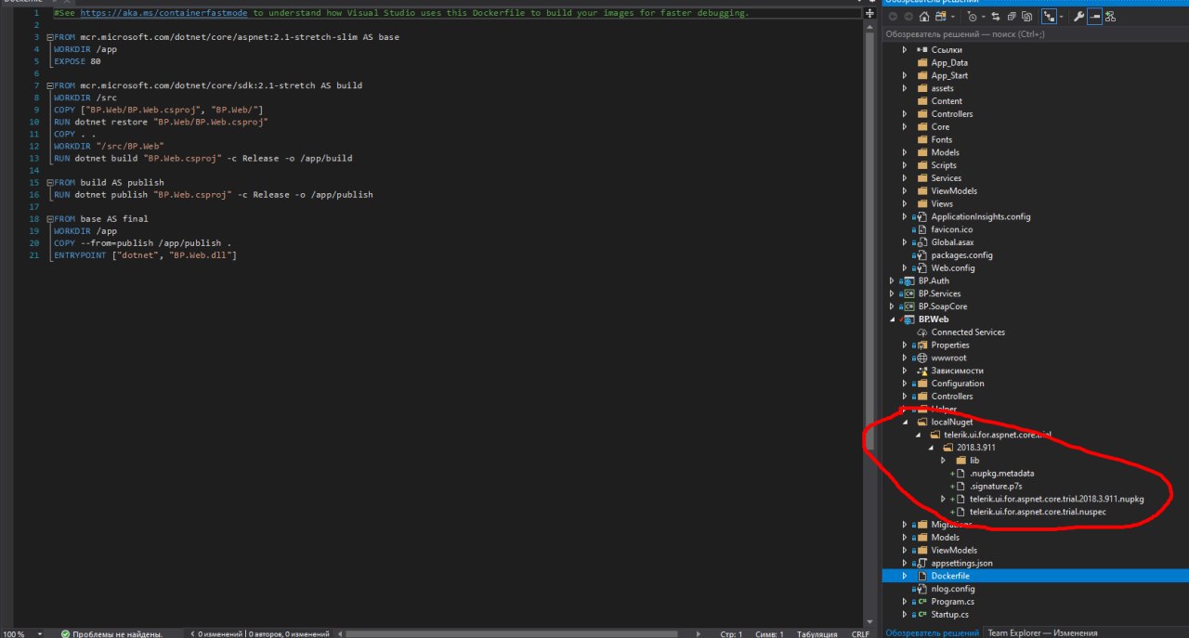Toggle the Pending Changes filter clock button
This screenshot has height=638, width=1189.
pyautogui.click(x=973, y=17)
